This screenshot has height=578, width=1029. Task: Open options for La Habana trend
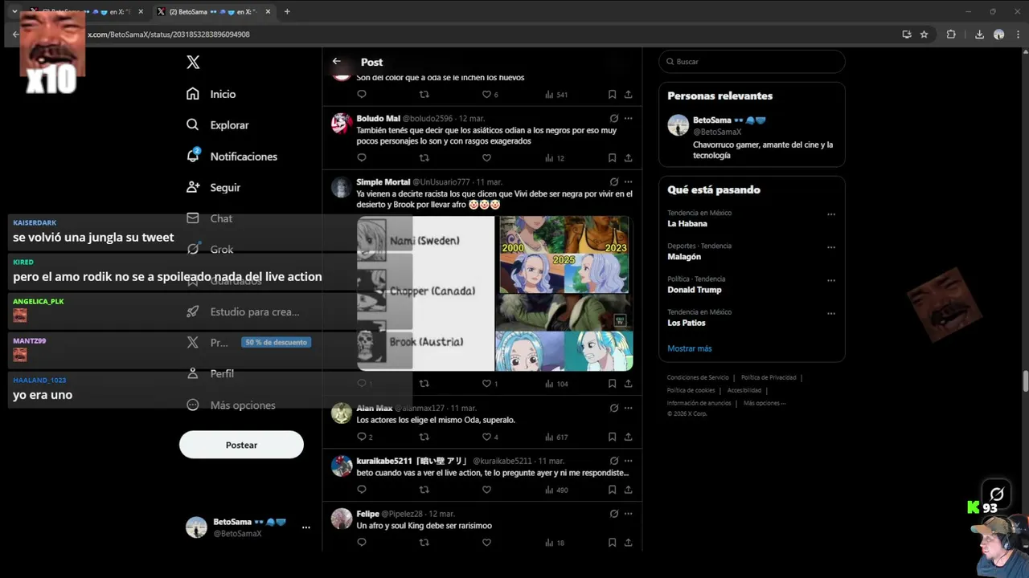[x=831, y=214]
